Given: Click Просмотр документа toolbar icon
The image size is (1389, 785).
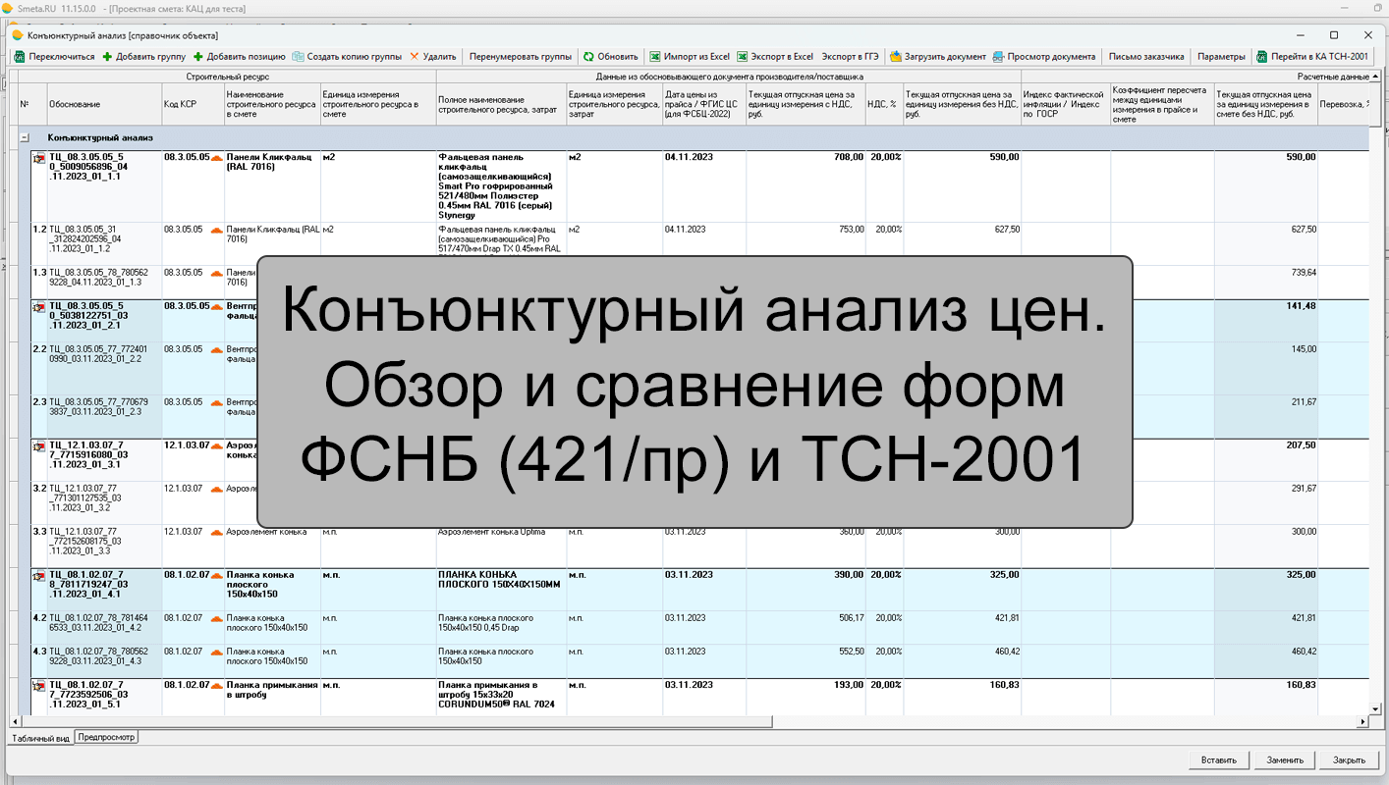Looking at the screenshot, I should (998, 57).
